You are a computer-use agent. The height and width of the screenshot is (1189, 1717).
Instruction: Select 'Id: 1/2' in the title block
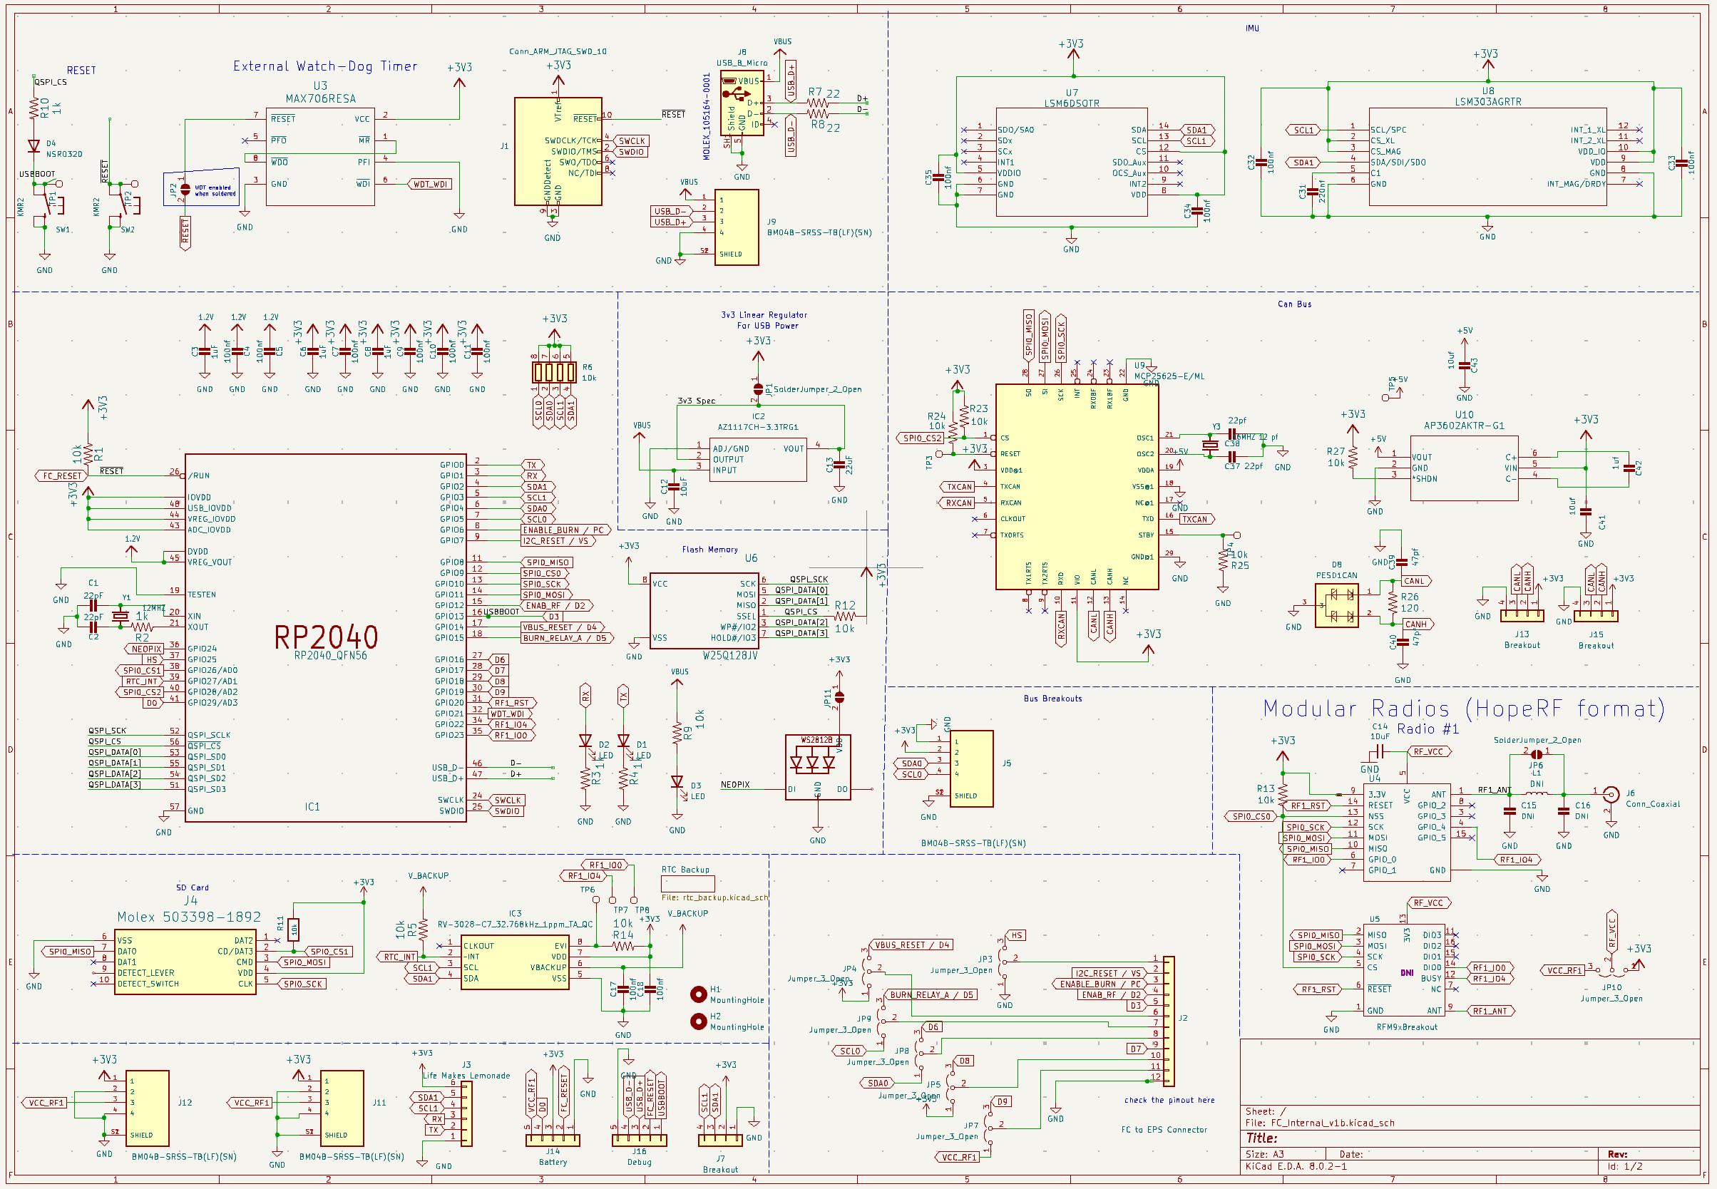[x=1624, y=1167]
